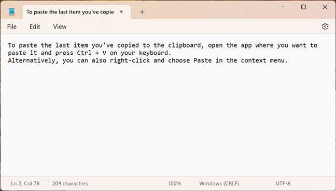Image resolution: width=336 pixels, height=191 pixels.
Task: Minimize the Notepad window
Action: pos(283,7)
